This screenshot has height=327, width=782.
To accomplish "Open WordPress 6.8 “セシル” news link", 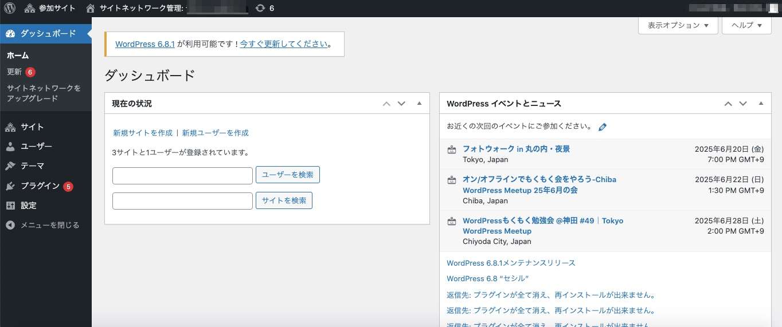I will point(487,279).
